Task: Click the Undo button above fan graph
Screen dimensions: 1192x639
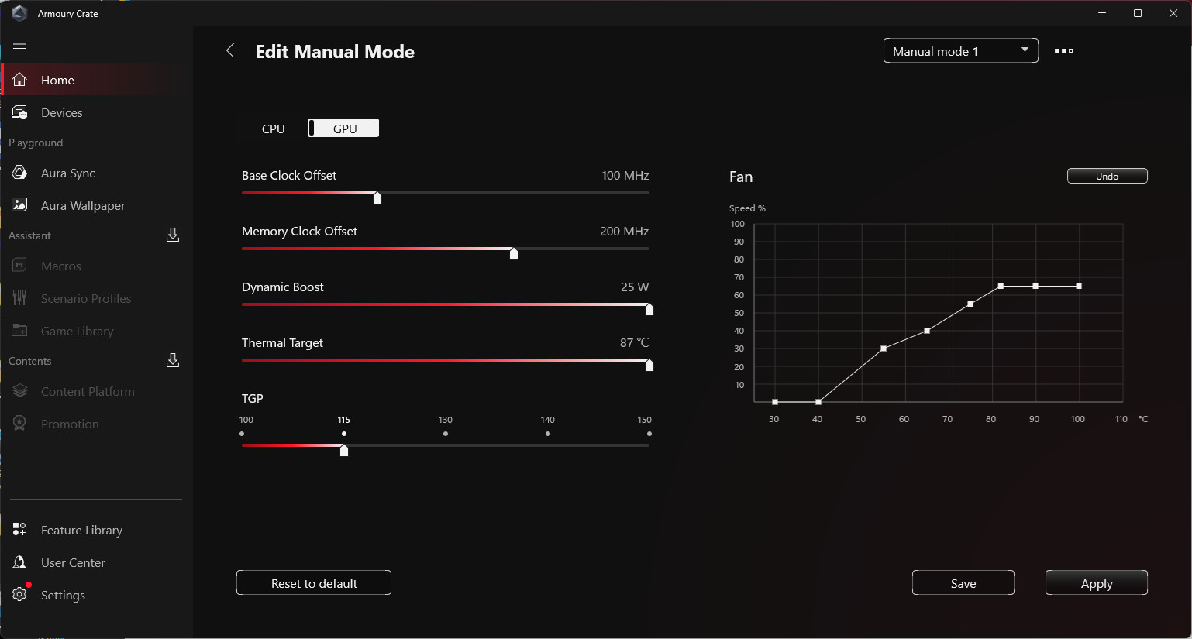Action: (x=1107, y=177)
